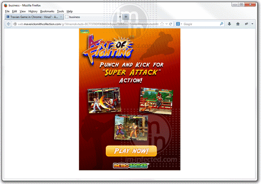Reload the page with the refresh icon
The image size is (261, 184).
point(170,24)
